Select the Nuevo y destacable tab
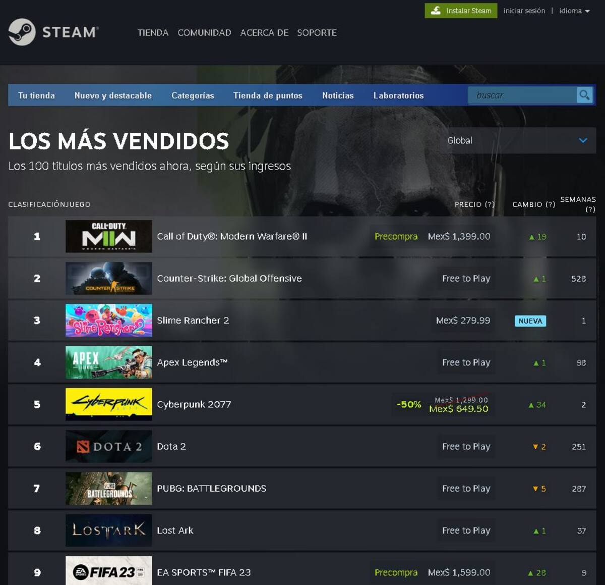This screenshot has width=605, height=585. pyautogui.click(x=113, y=95)
